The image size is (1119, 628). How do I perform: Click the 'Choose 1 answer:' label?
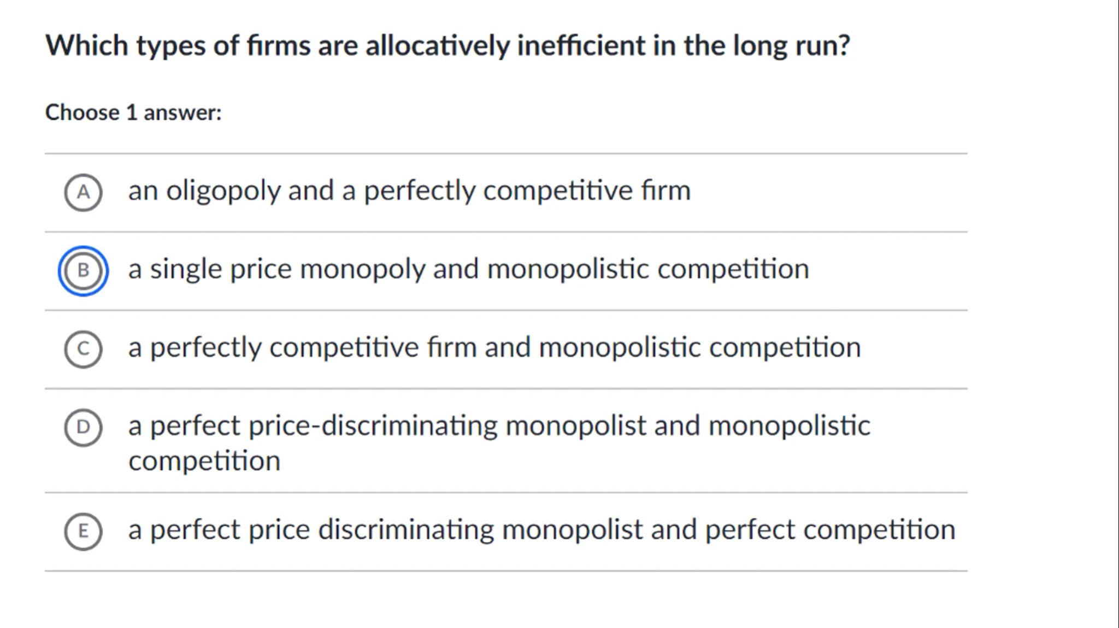click(133, 112)
